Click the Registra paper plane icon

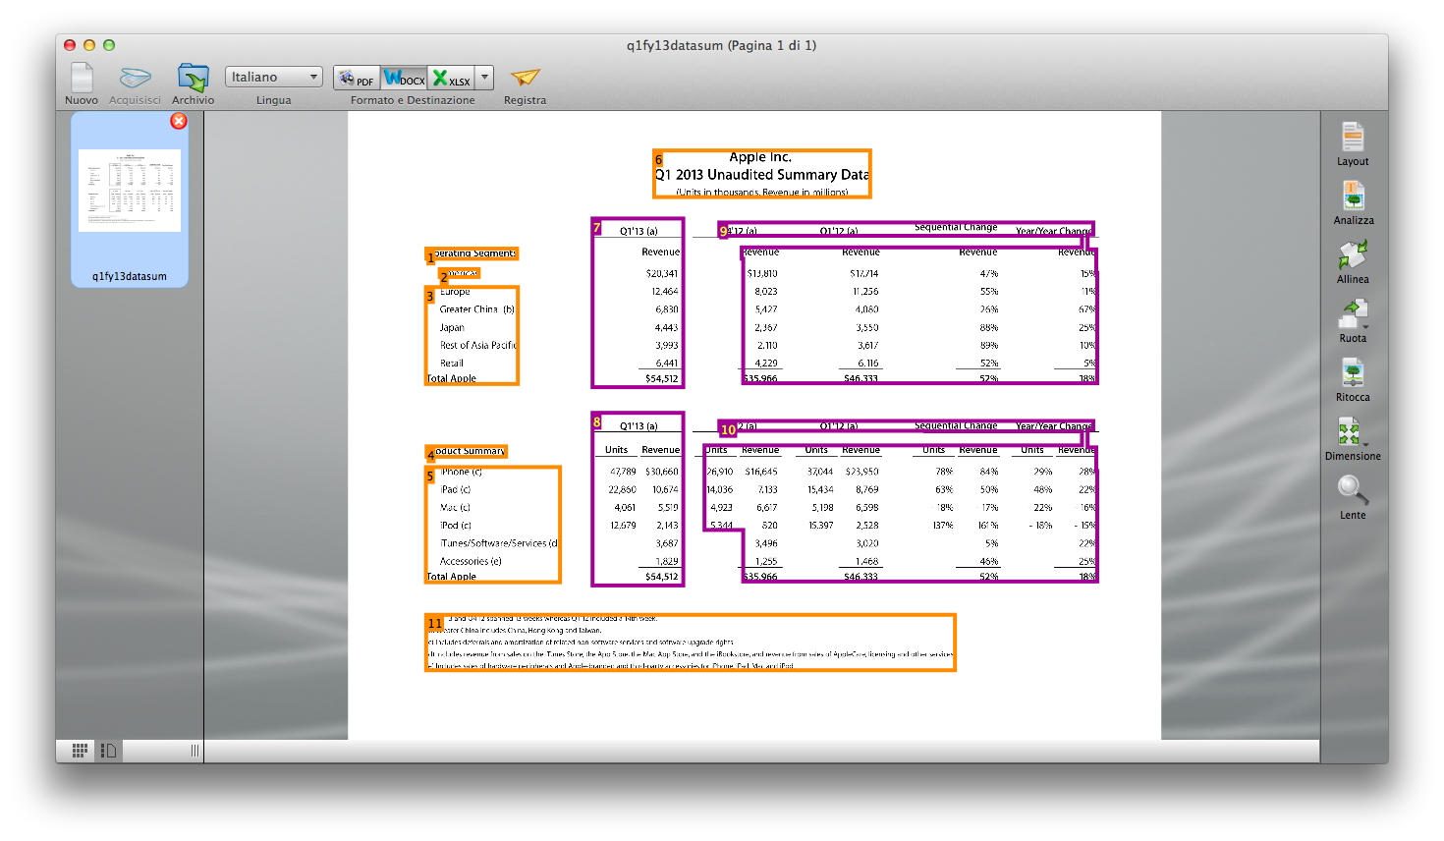526,78
